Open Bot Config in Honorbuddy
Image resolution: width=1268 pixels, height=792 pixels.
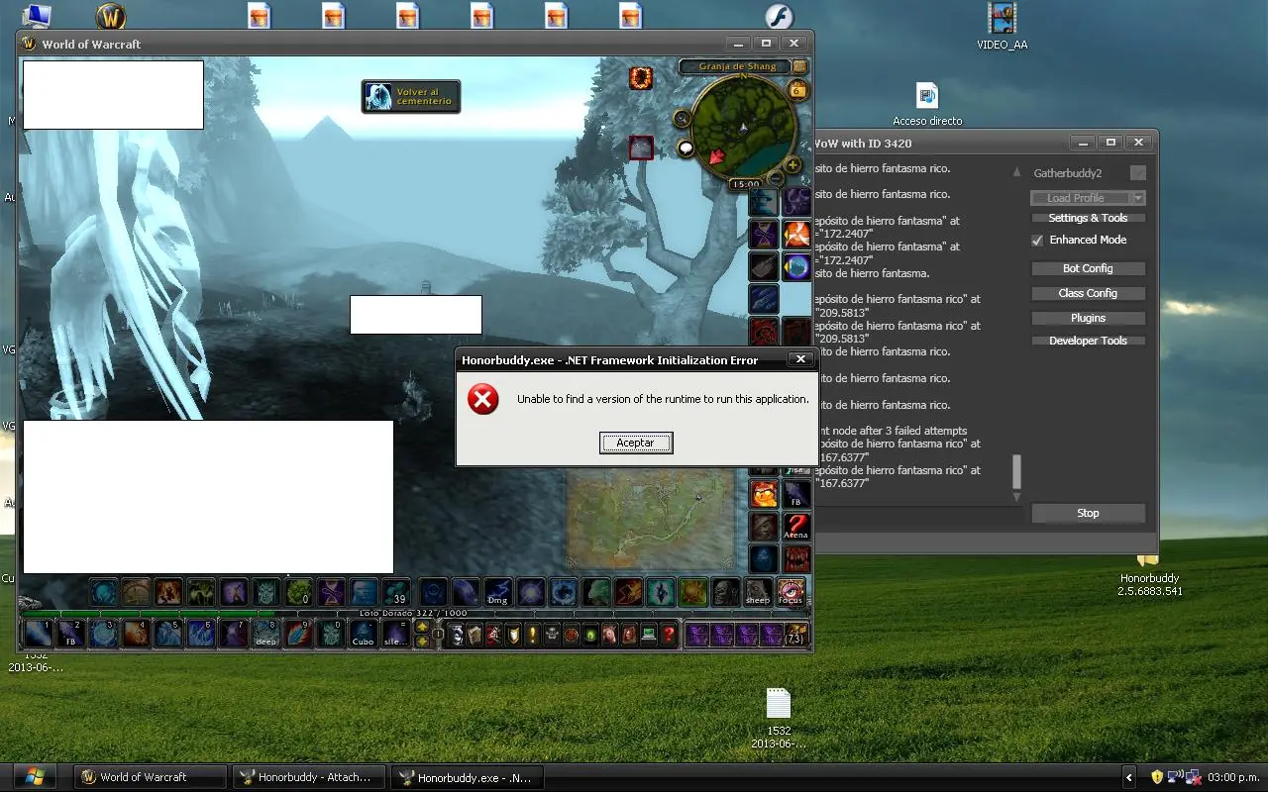tap(1088, 268)
